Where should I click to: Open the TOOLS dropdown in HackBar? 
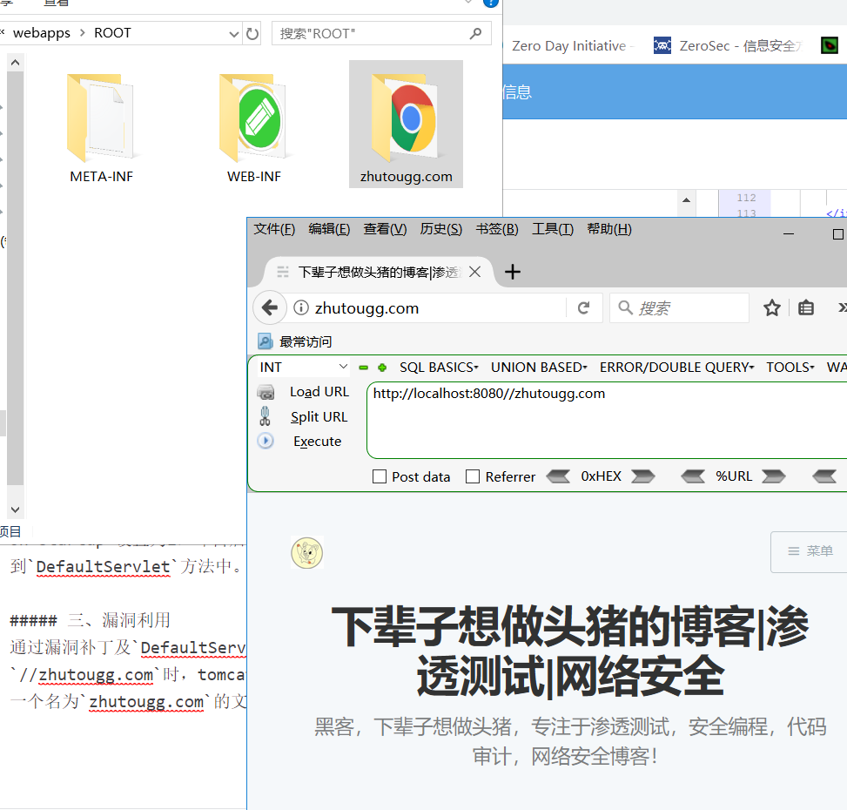[790, 367]
